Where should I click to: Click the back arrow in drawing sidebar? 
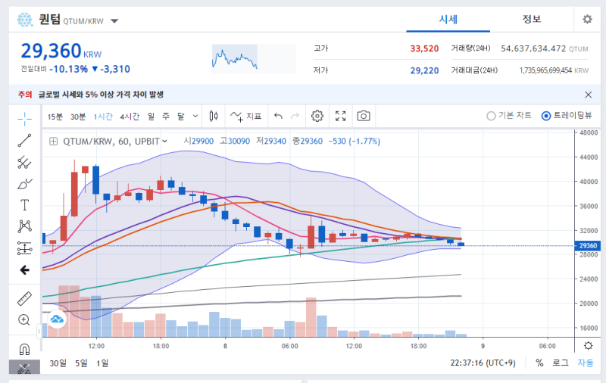24,270
